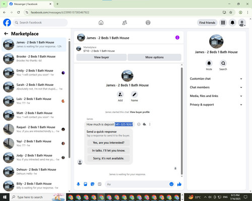
Task: Open the Sarah 2 Beds conversation
Action: pyautogui.click(x=34, y=87)
